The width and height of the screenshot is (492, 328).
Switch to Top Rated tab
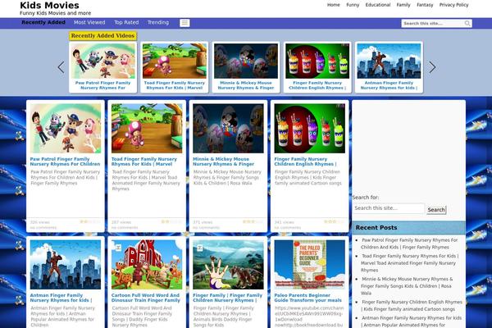click(126, 23)
